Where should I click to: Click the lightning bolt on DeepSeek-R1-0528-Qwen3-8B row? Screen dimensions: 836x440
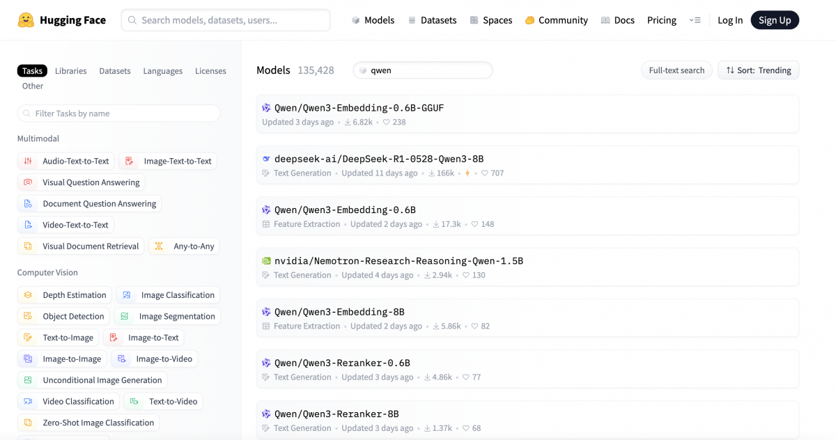(x=467, y=173)
